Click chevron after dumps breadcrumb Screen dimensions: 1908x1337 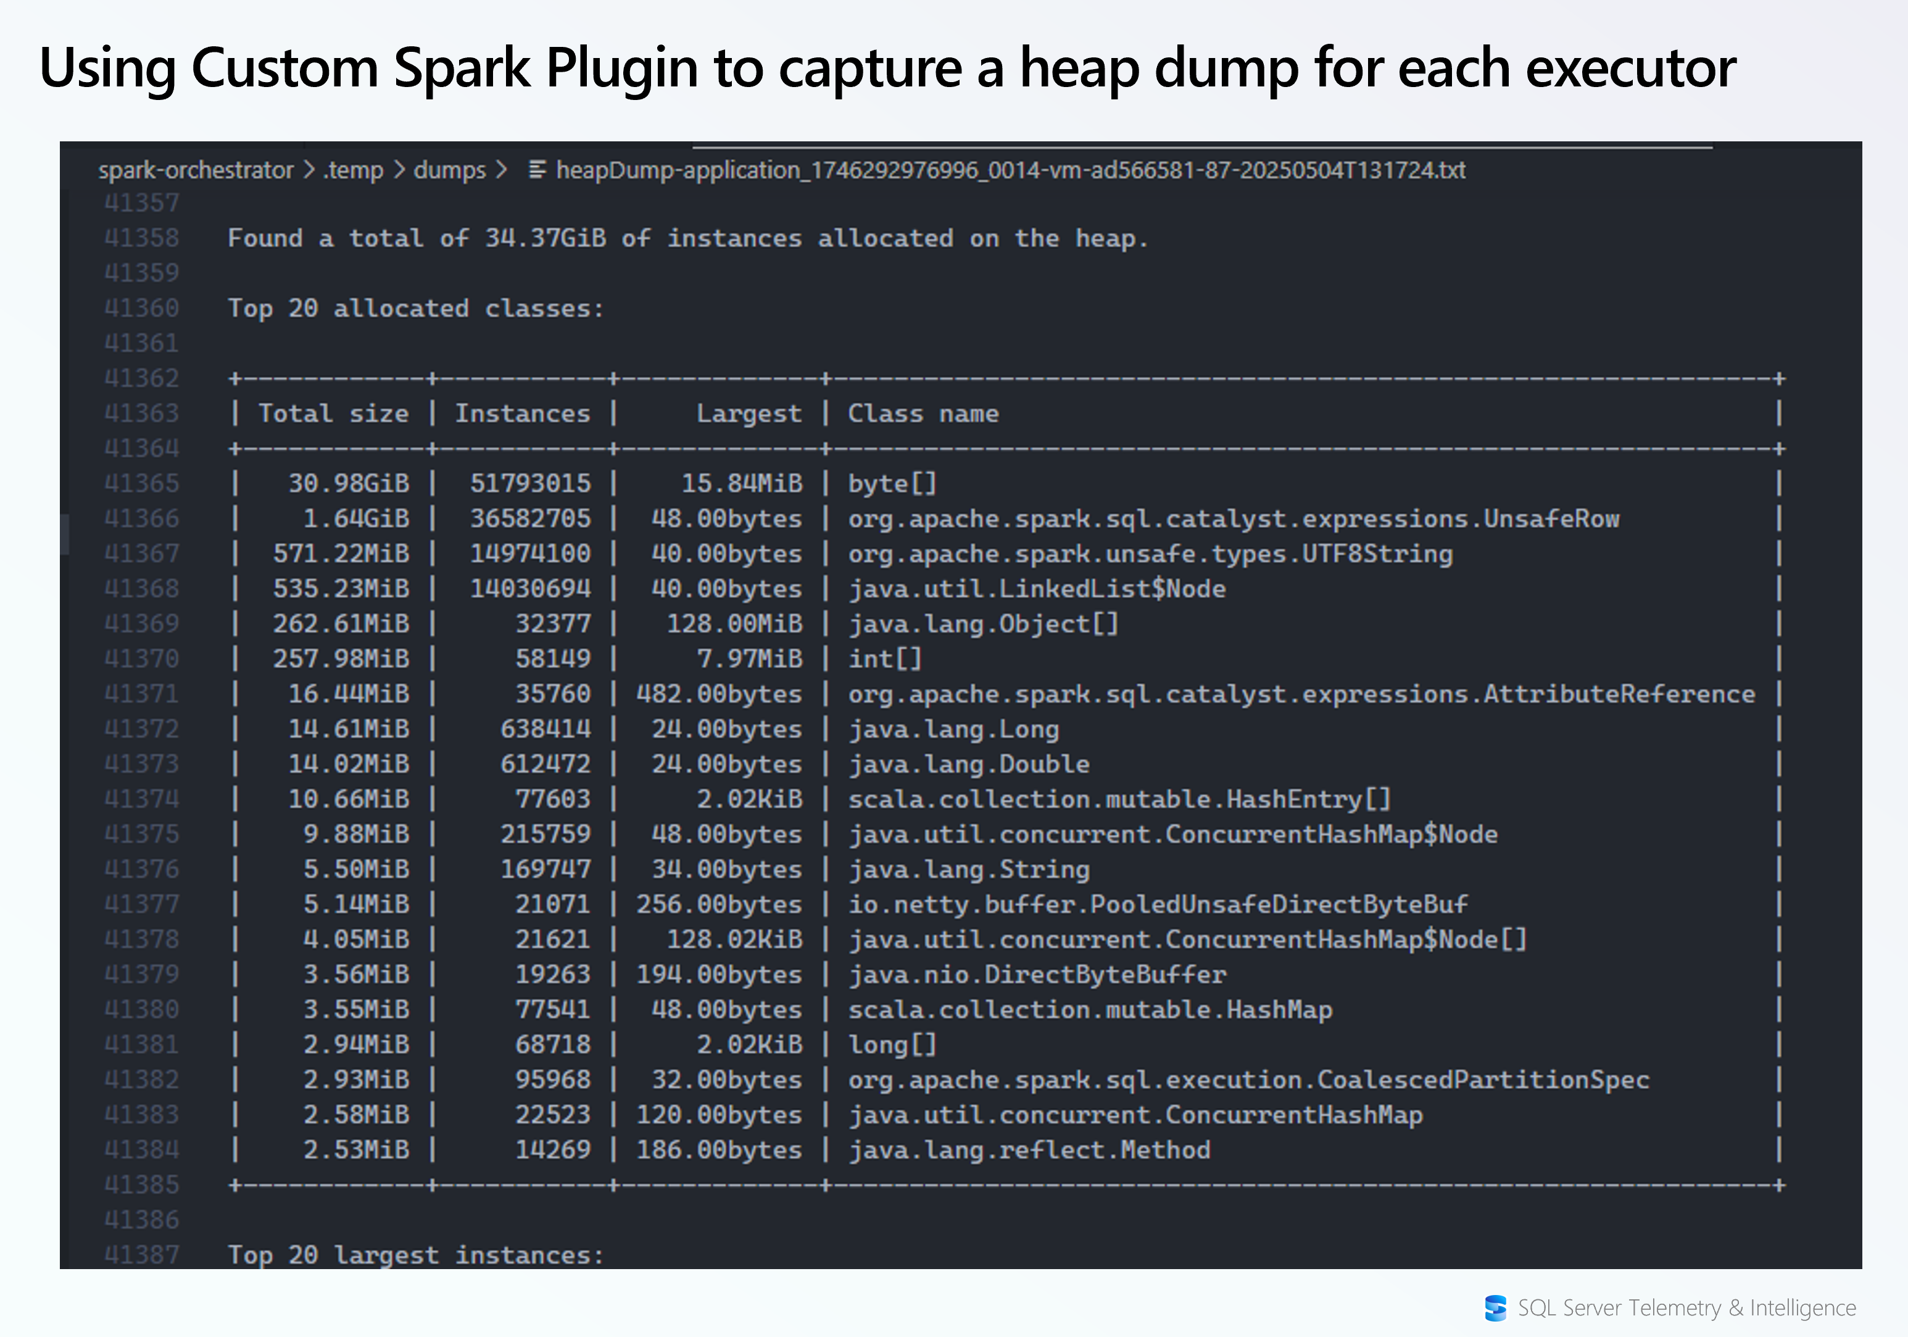coord(501,170)
